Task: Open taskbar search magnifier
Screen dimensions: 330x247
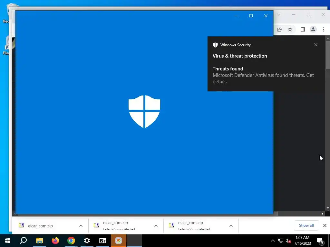Action: [23, 241]
